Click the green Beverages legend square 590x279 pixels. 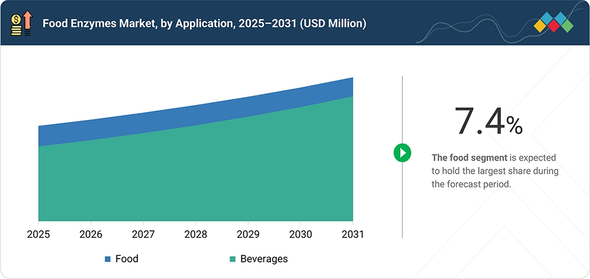coord(233,259)
